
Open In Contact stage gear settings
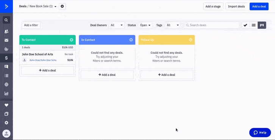pos(131,40)
